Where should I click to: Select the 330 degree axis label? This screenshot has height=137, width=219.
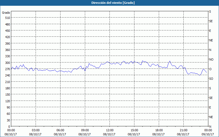(x=8, y=56)
